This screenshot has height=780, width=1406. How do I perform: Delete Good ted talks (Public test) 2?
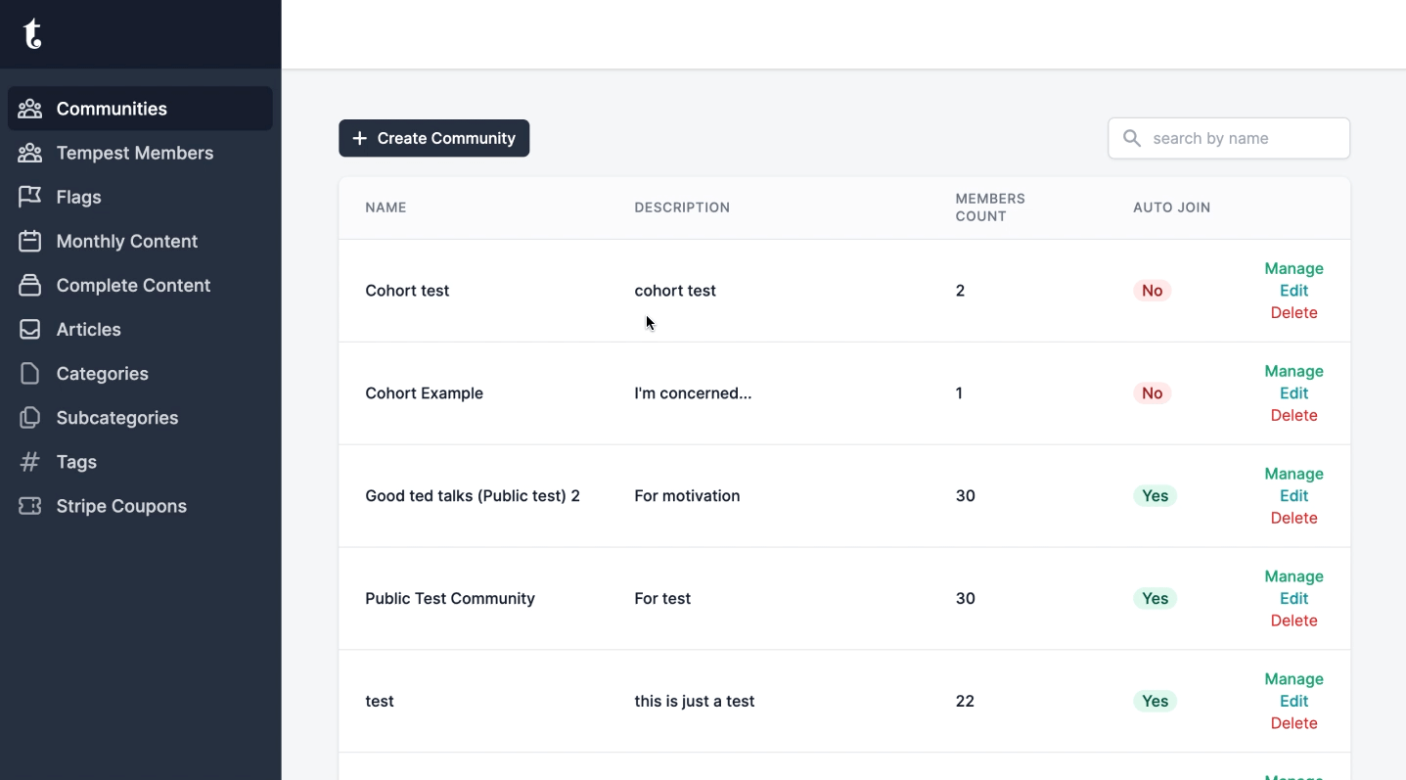[1293, 518]
